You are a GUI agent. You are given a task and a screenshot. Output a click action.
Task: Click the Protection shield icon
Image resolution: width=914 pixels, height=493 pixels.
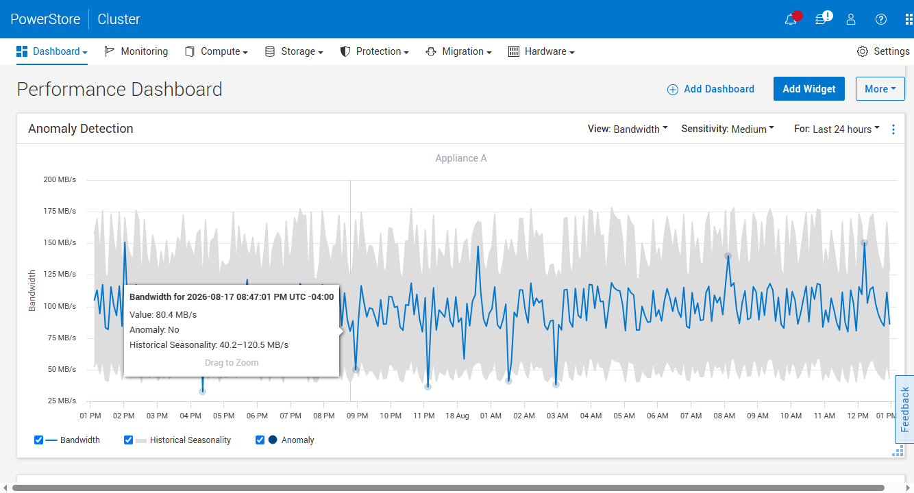click(x=345, y=51)
